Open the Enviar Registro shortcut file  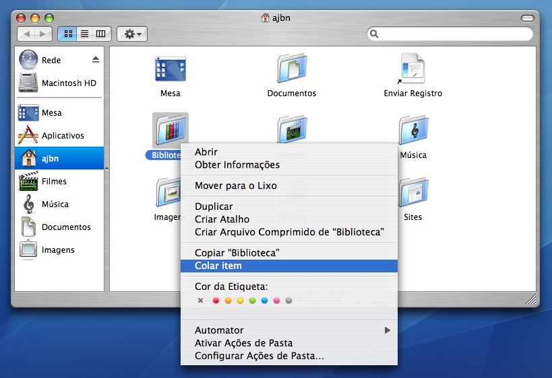point(413,69)
